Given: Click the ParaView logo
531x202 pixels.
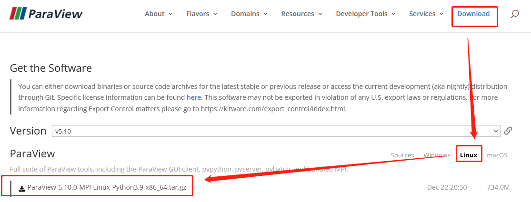Looking at the screenshot, I should [46, 13].
